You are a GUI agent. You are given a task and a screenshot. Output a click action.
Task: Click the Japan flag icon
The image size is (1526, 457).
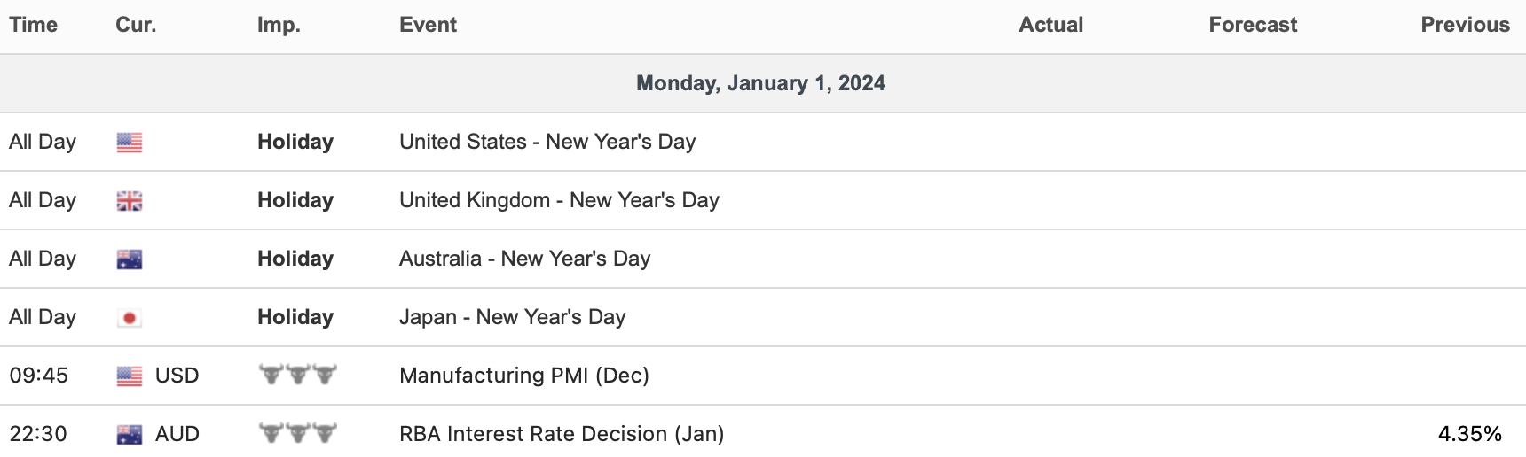tap(130, 318)
